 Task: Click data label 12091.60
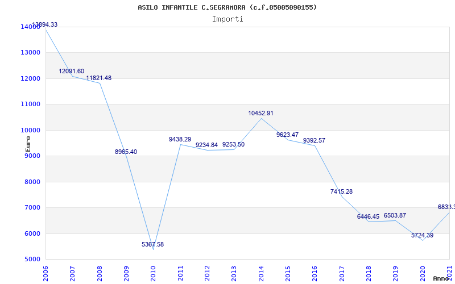tap(72, 71)
